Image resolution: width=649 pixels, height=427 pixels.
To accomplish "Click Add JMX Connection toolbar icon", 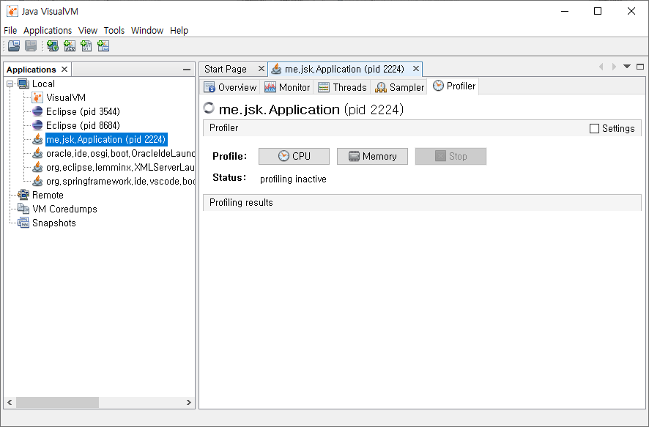I will point(70,46).
